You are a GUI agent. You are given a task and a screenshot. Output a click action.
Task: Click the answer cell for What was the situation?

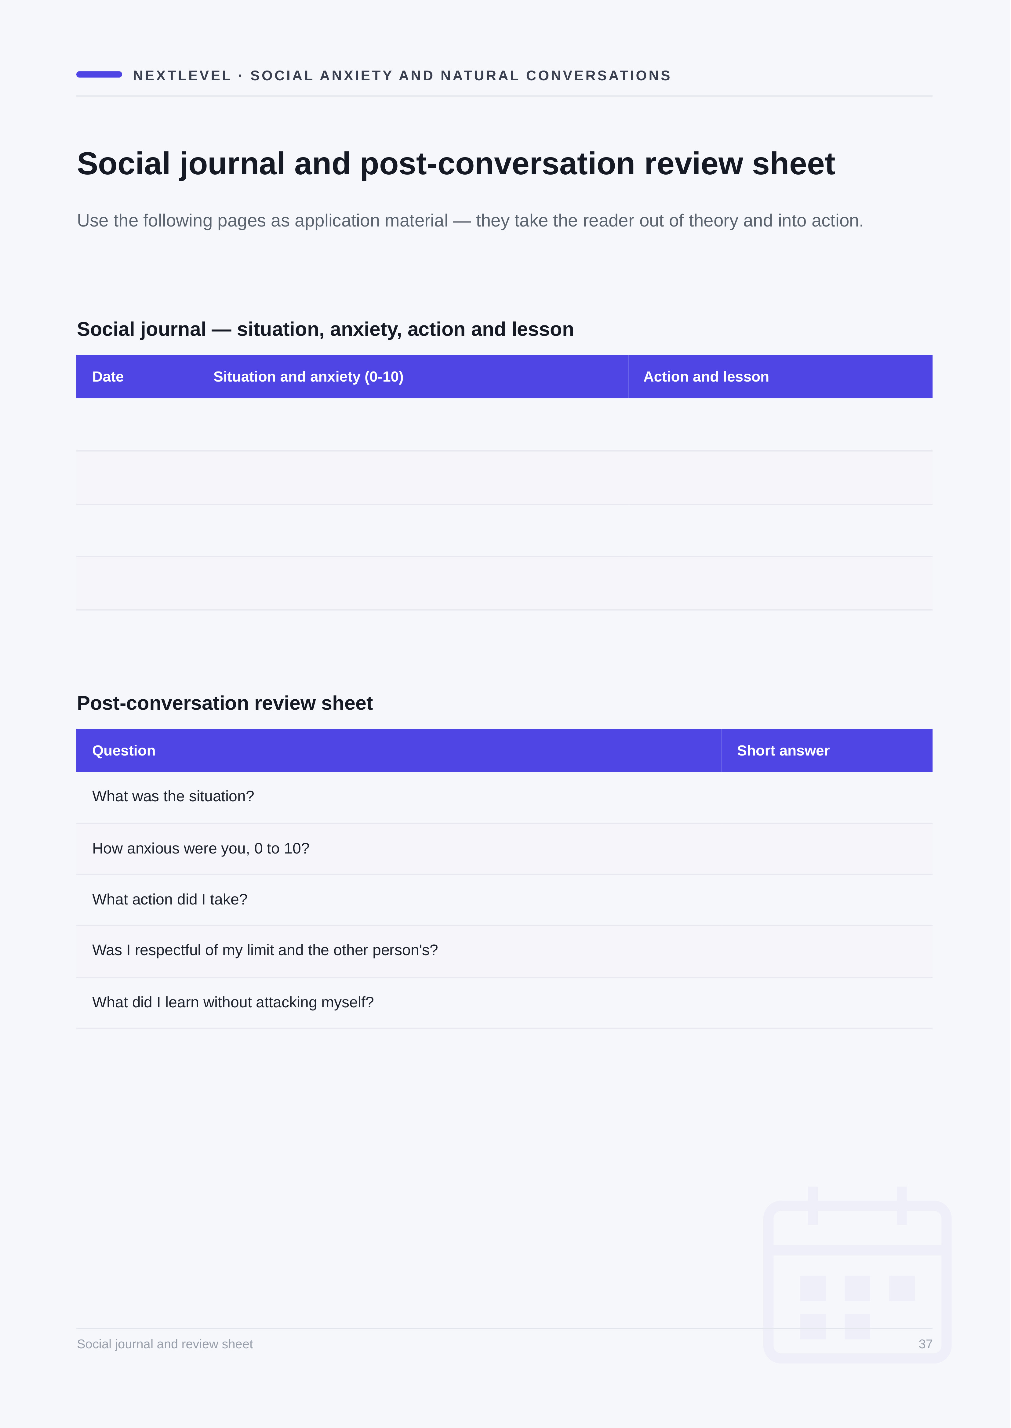click(827, 798)
